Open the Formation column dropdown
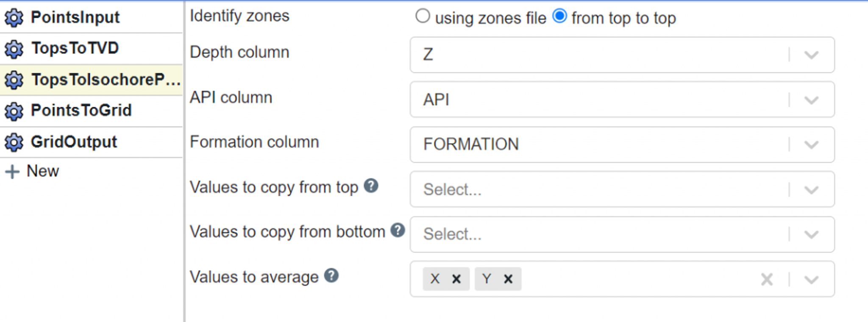Image resolution: width=868 pixels, height=322 pixels. pos(811,145)
